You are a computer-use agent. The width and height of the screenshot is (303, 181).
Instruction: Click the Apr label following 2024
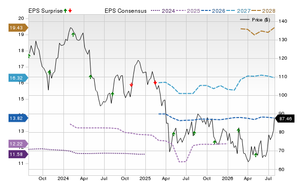click(84, 178)
